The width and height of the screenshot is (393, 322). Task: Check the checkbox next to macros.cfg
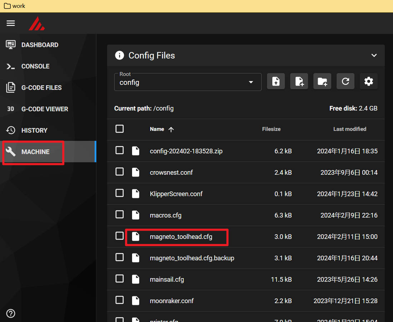(120, 214)
